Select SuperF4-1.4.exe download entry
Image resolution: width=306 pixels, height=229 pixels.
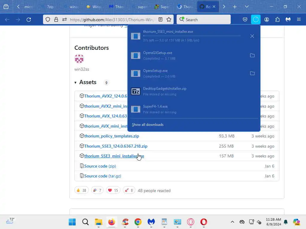click(x=194, y=109)
